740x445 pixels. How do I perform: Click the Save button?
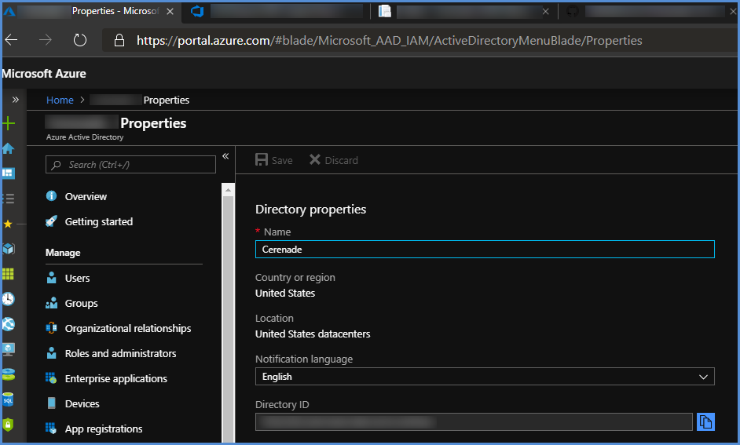(273, 160)
